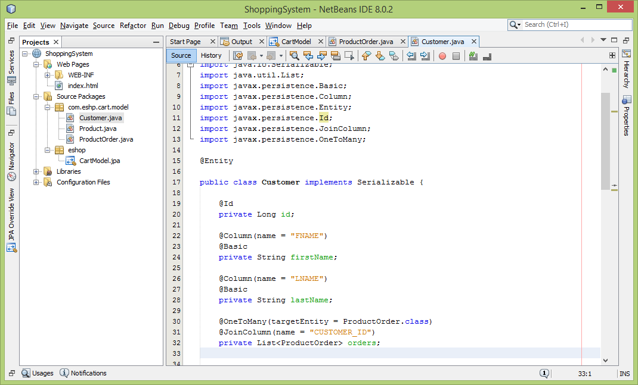Expand the WEB-INF folder
This screenshot has height=385, width=638.
48,75
